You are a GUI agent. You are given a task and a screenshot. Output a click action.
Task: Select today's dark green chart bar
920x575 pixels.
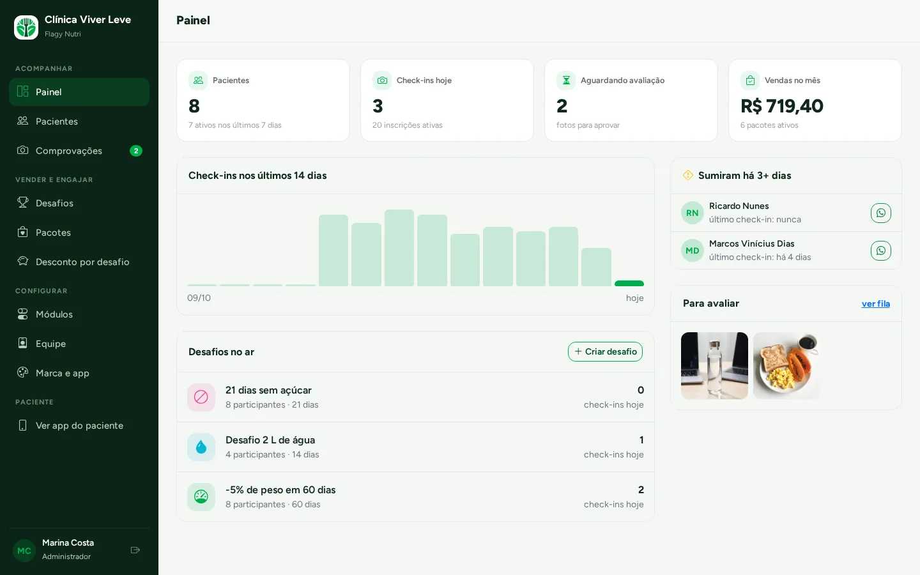[629, 283]
